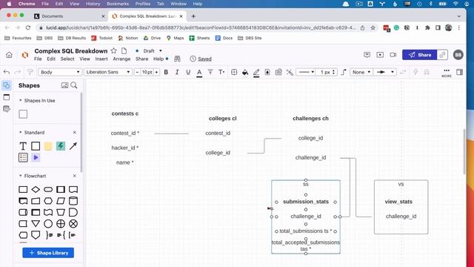Viewport: 474px width, 267px height.
Task: Click the shape style icon
Action: [x=234, y=72]
